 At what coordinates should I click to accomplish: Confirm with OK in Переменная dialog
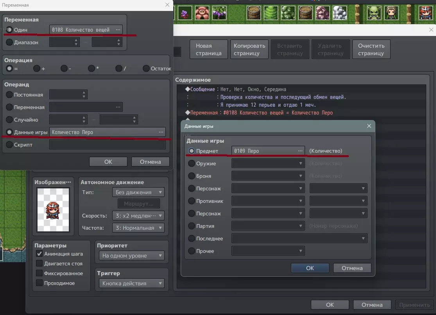click(108, 161)
